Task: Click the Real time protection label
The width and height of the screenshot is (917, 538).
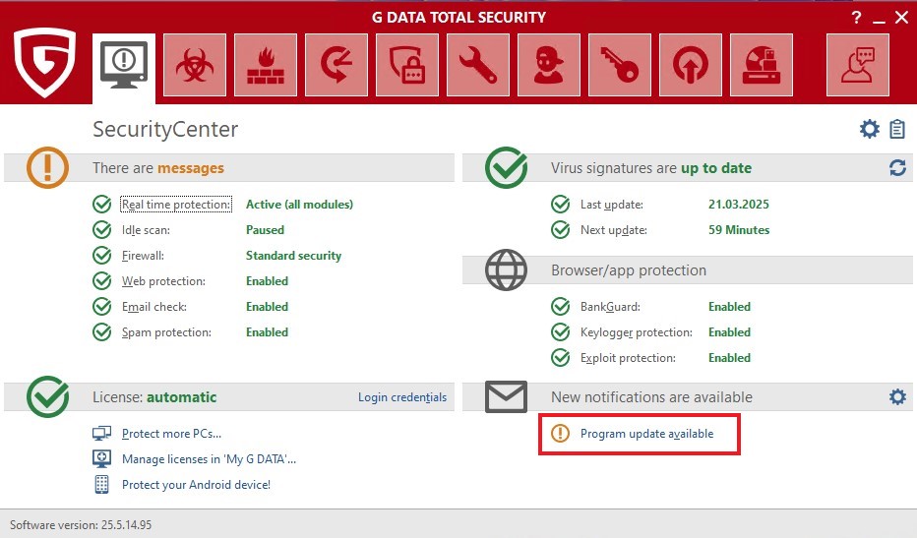Action: 176,205
